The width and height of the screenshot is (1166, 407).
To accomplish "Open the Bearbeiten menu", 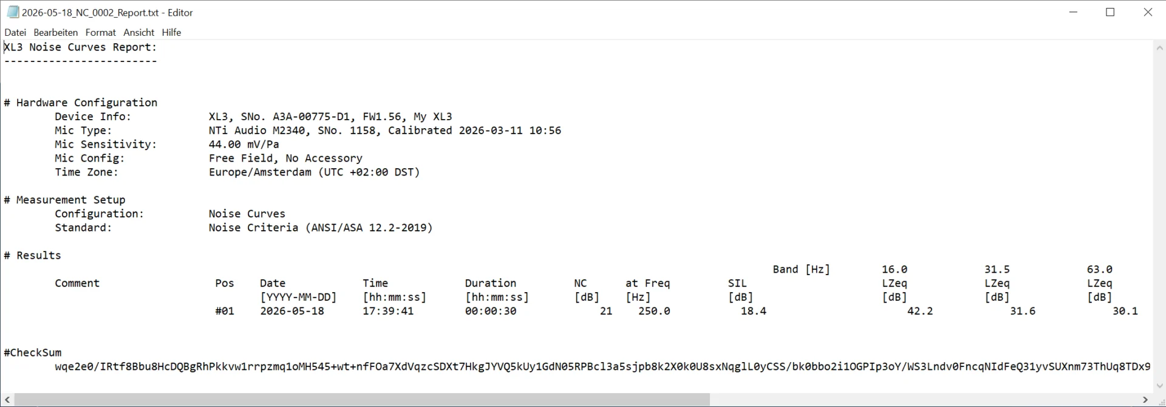I will [x=55, y=32].
